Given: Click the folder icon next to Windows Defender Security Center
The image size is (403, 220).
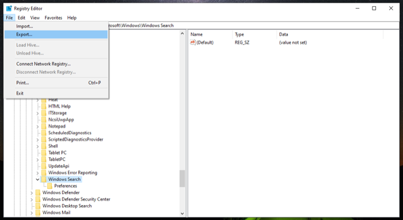Looking at the screenshot, I should click(x=38, y=199).
